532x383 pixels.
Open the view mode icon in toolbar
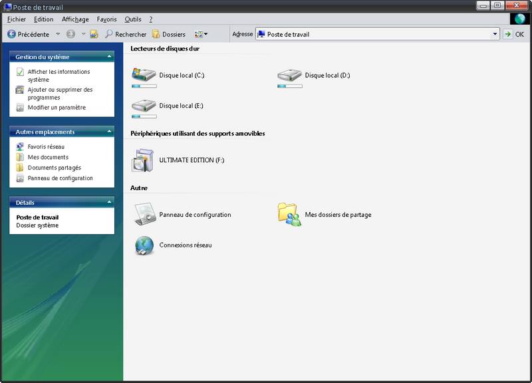coord(198,35)
